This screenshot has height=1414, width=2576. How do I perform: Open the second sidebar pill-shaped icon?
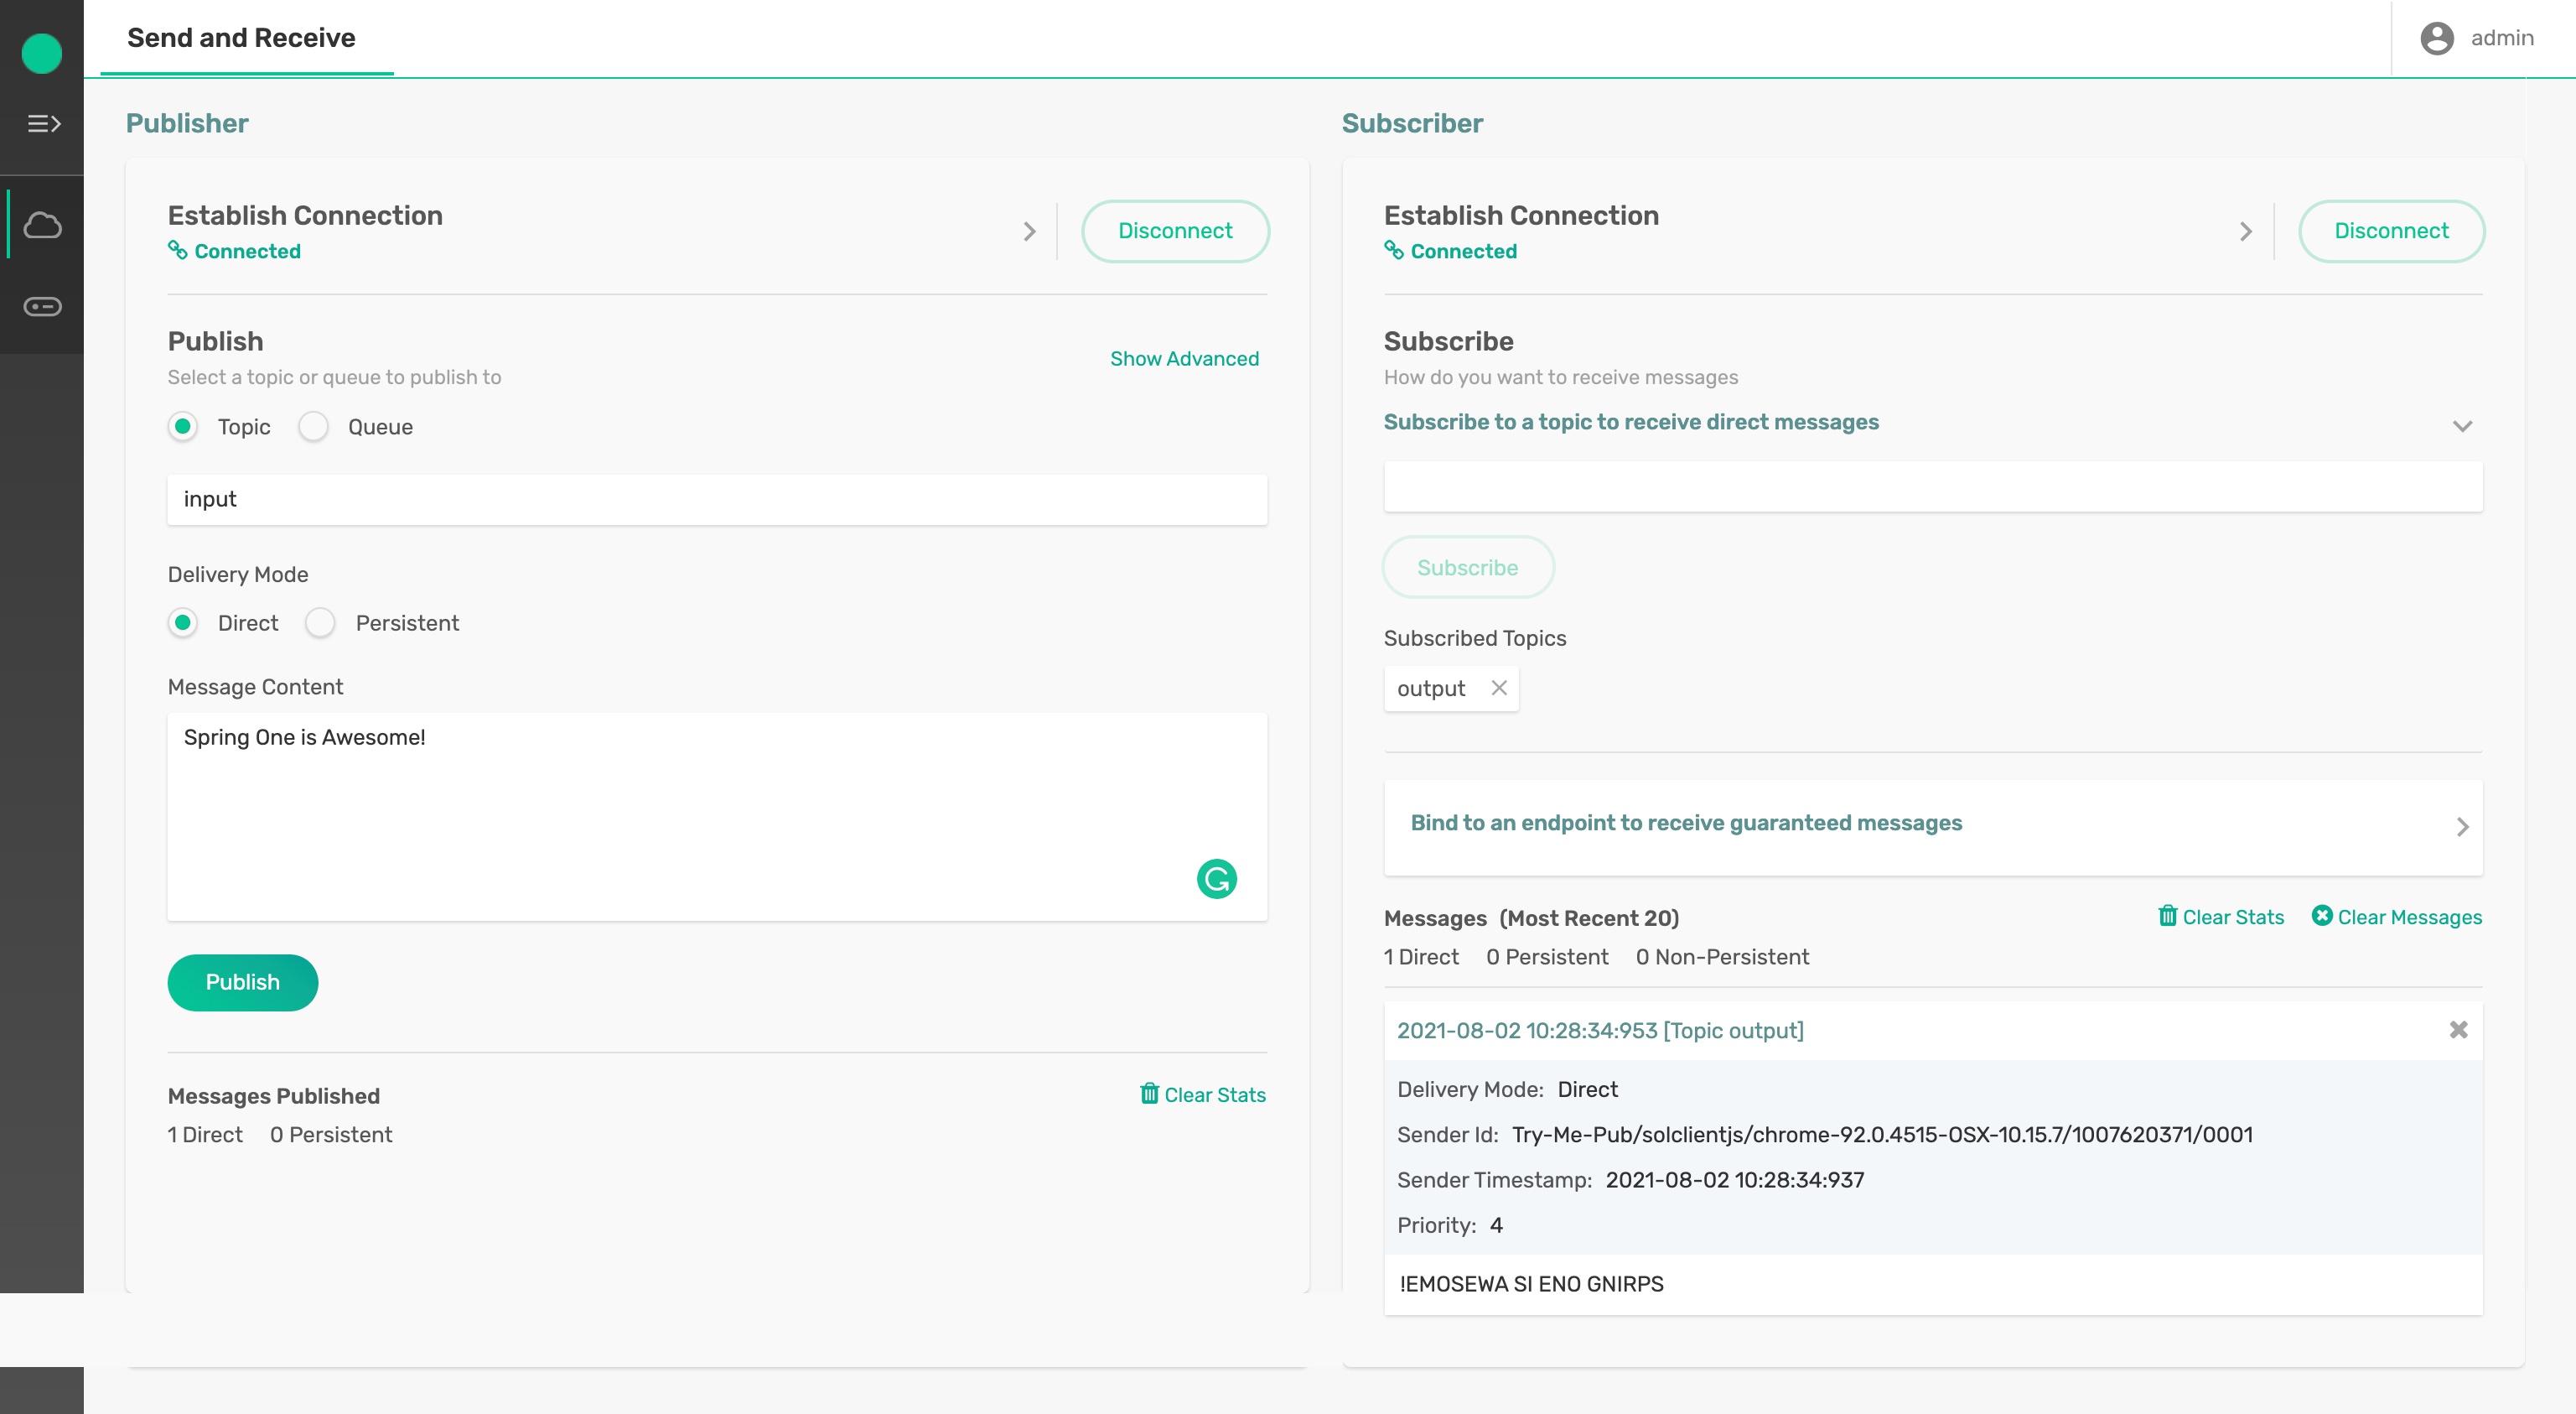point(43,306)
